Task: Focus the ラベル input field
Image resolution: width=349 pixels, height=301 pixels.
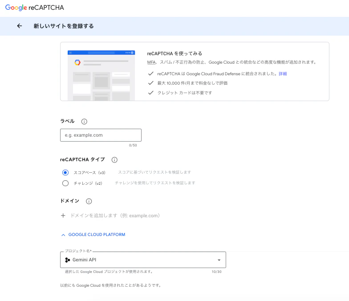Action: click(x=101, y=135)
